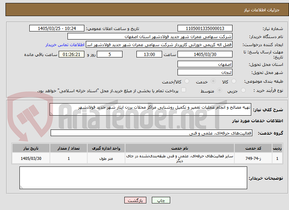Screen dimensions: 289x210
Task: Click the announcement date field 1405/03/25 - 10:24
Action: pyautogui.click(x=57, y=28)
